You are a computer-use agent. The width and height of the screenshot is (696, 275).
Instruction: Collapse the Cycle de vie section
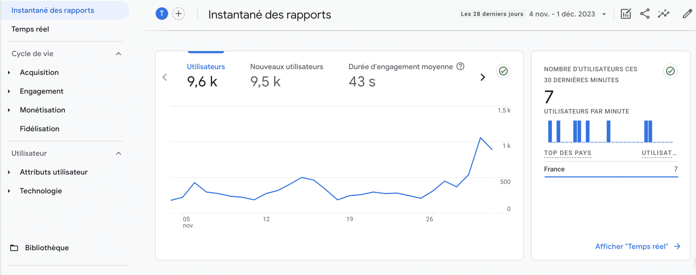tap(119, 54)
